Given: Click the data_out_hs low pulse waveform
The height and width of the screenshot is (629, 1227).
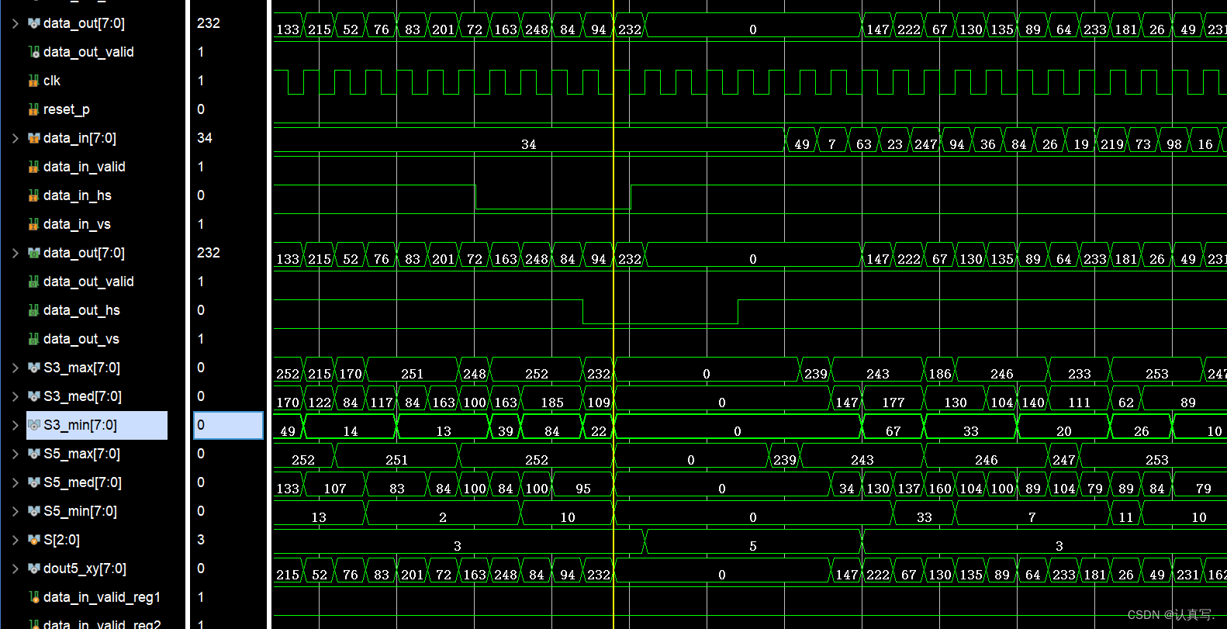Looking at the screenshot, I should [660, 322].
